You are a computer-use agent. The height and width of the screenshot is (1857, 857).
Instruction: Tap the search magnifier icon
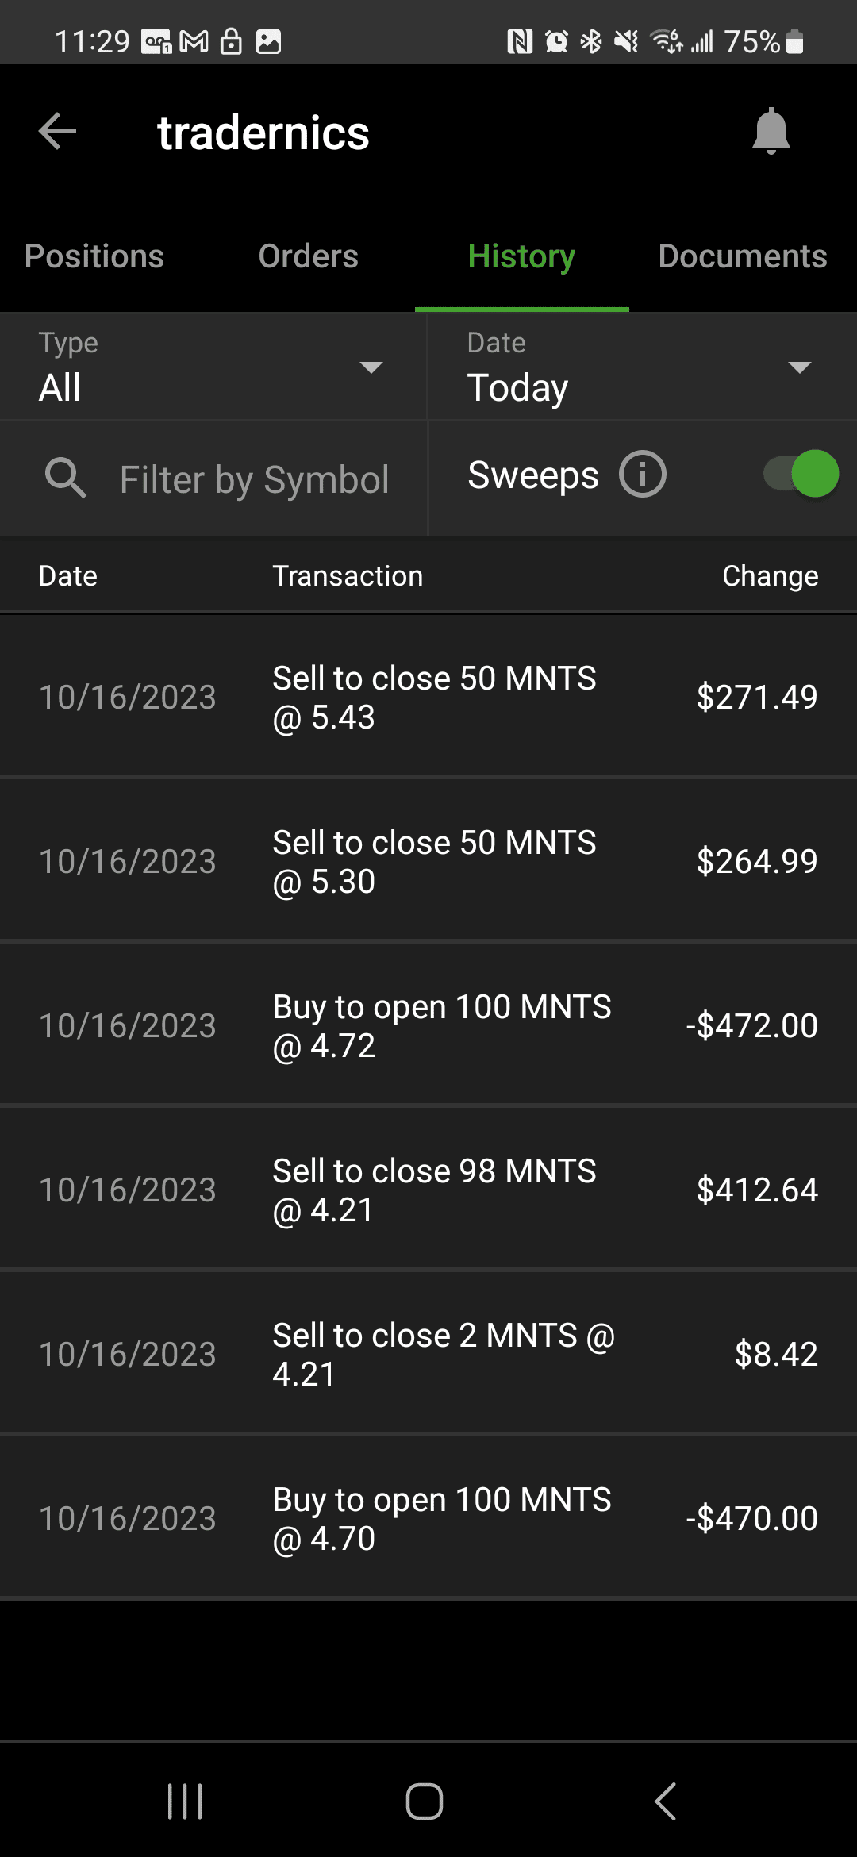[x=65, y=479]
